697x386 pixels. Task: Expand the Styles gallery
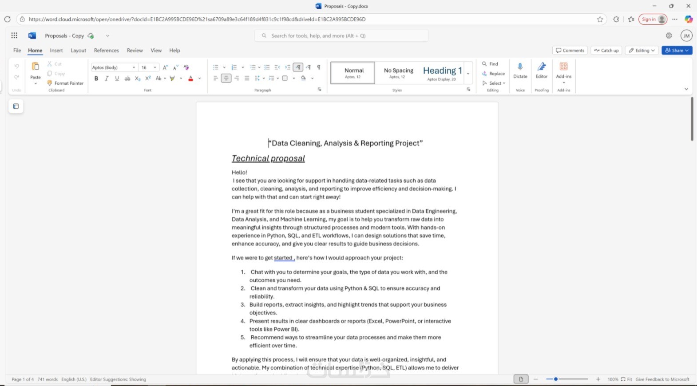468,74
